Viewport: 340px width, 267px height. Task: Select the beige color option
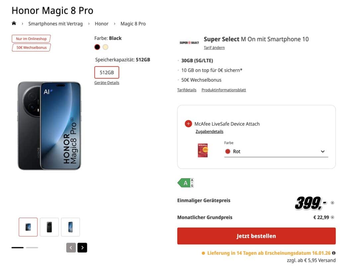(x=105, y=47)
